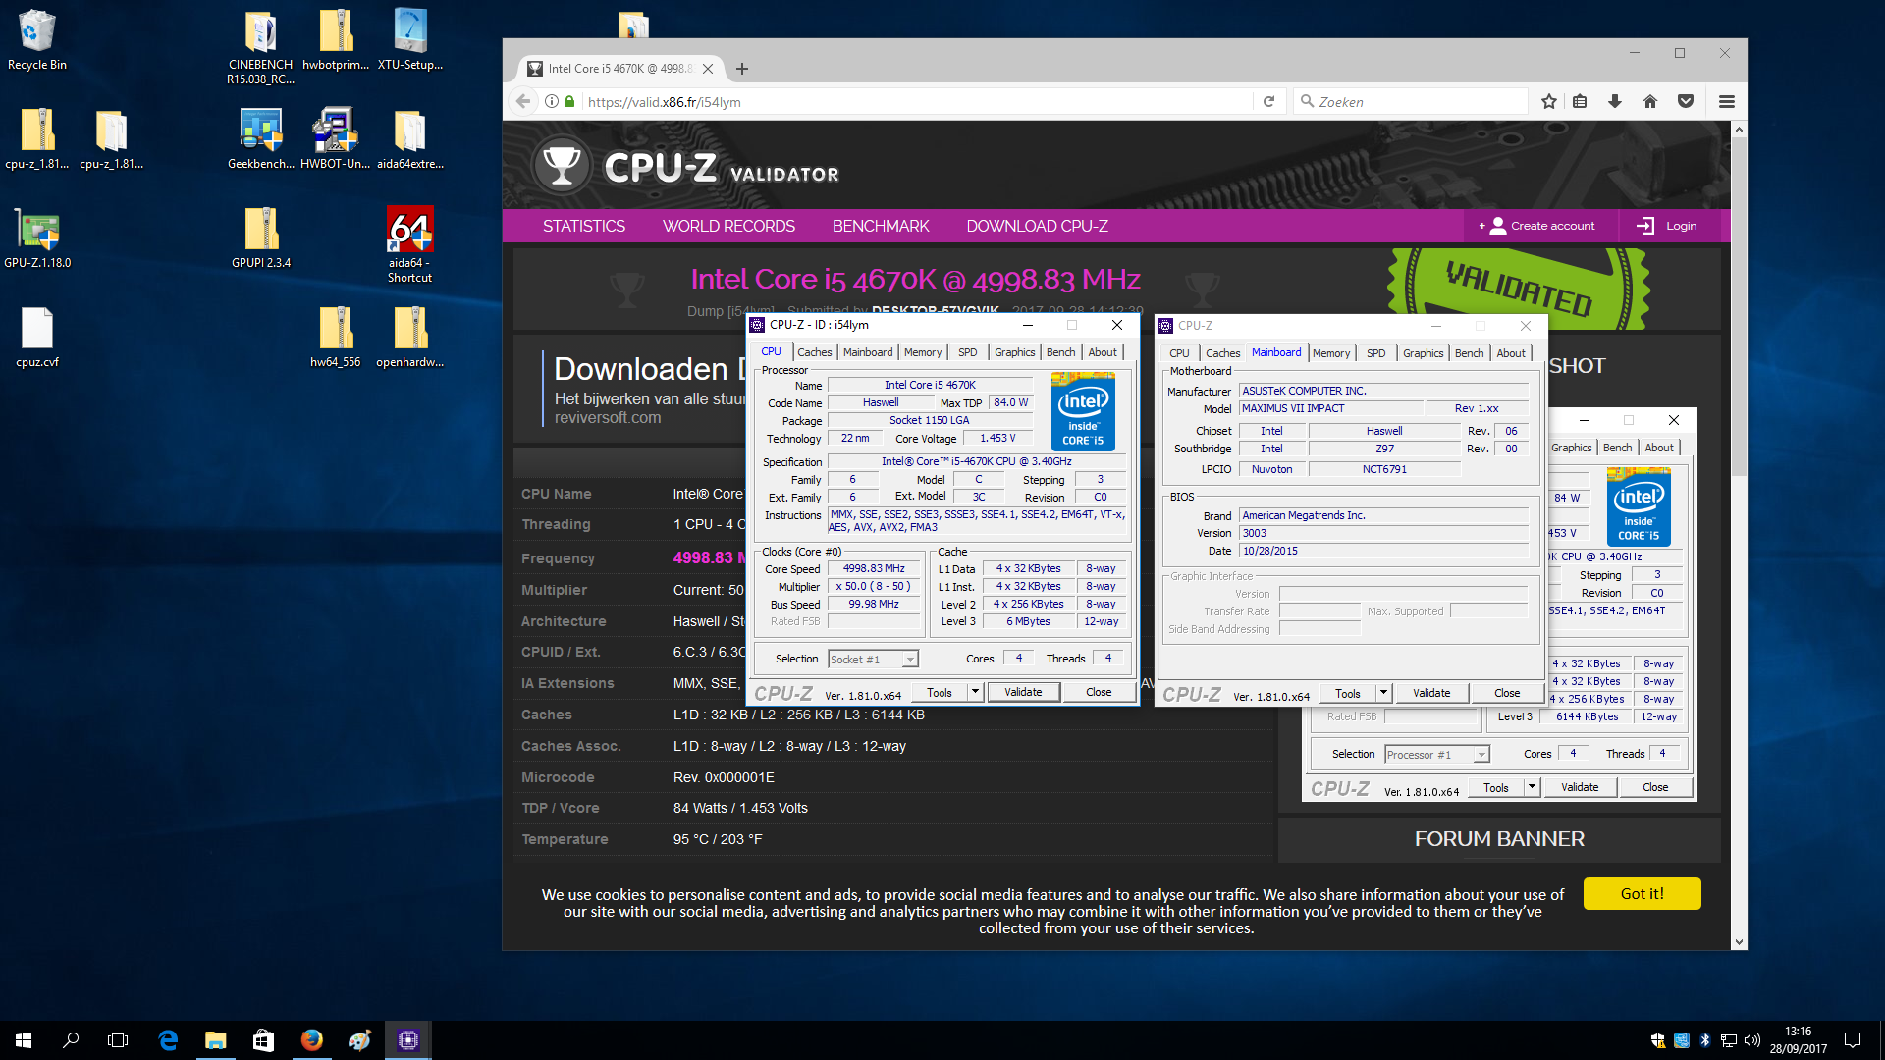
Task: Open a new Firefox tab
Action: (x=742, y=69)
